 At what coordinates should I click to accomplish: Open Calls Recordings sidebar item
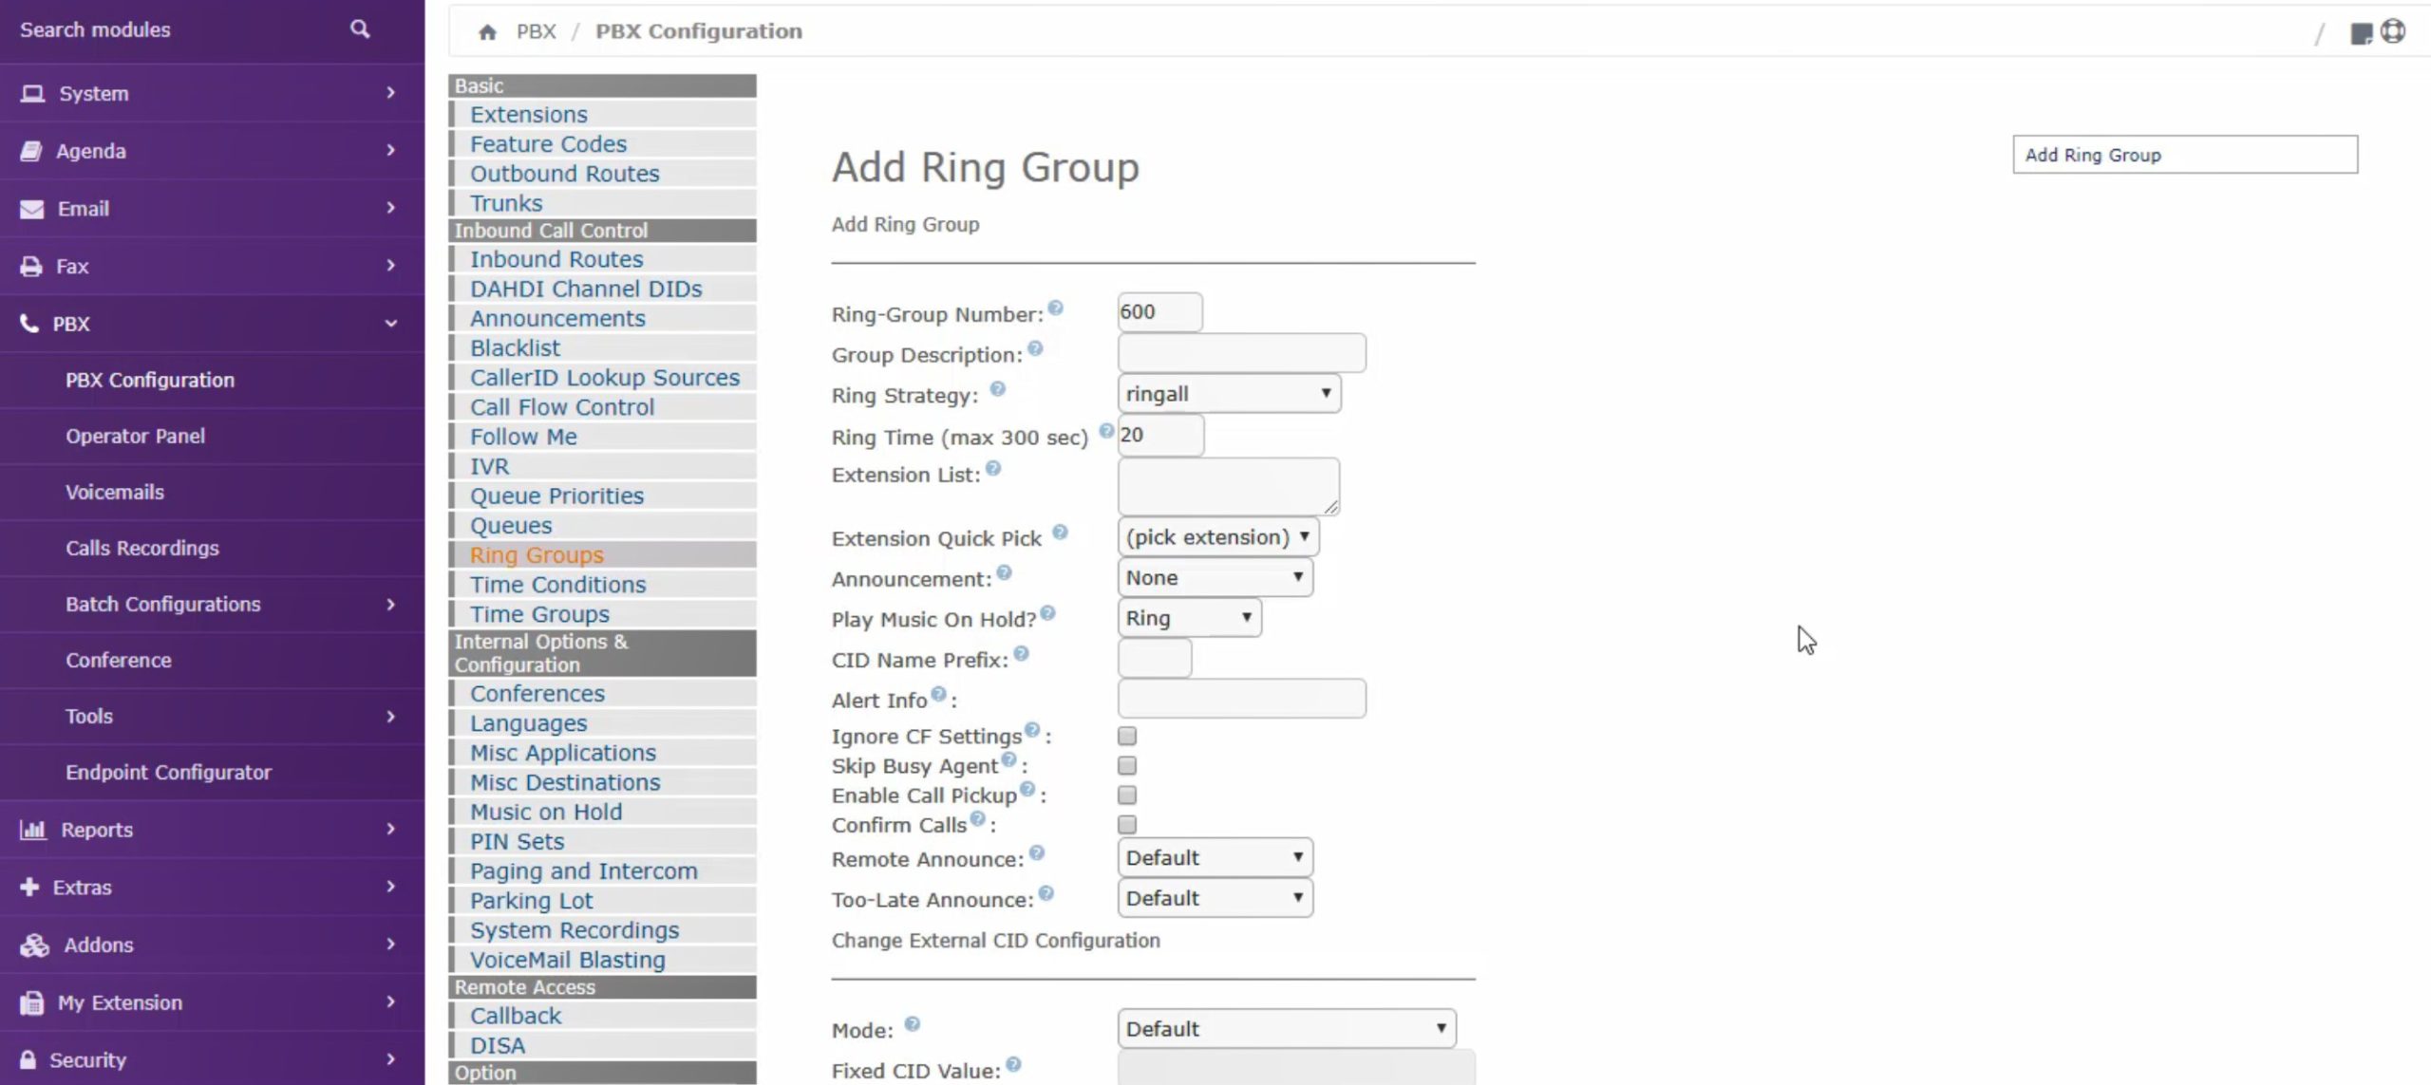pos(142,549)
